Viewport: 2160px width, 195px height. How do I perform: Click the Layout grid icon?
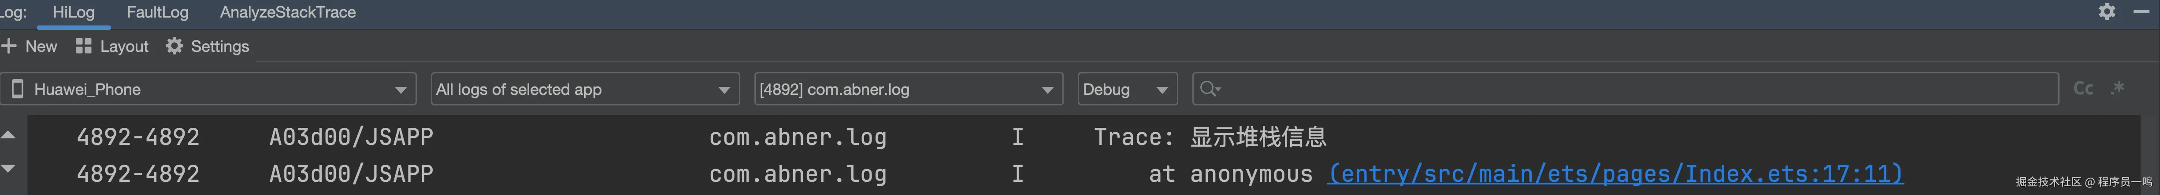point(83,46)
